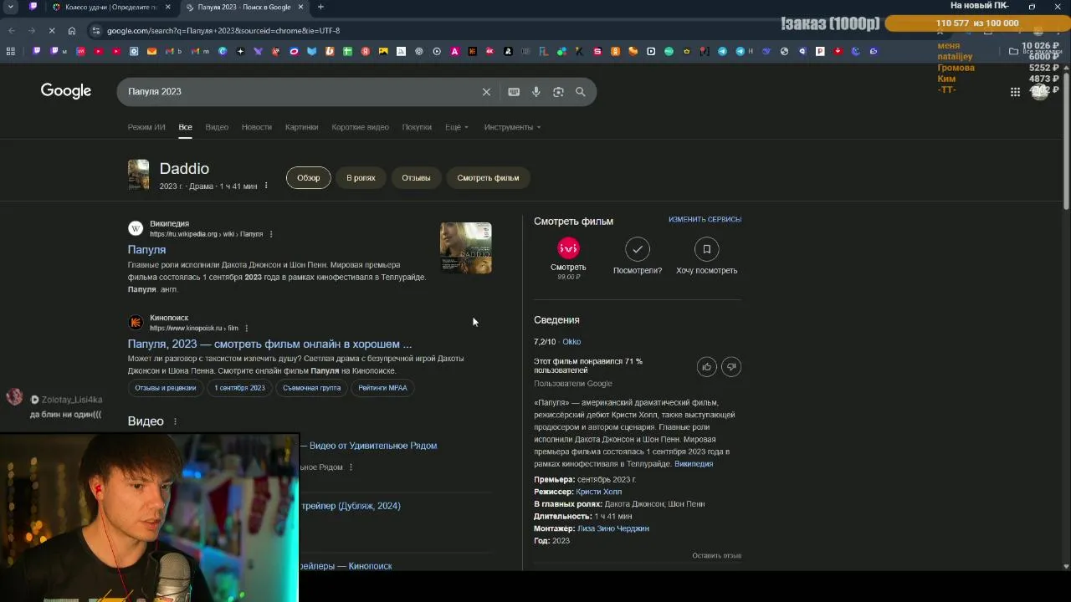
Task: Open 'Видео от Удивительное Рядом' link
Action: coord(373,446)
